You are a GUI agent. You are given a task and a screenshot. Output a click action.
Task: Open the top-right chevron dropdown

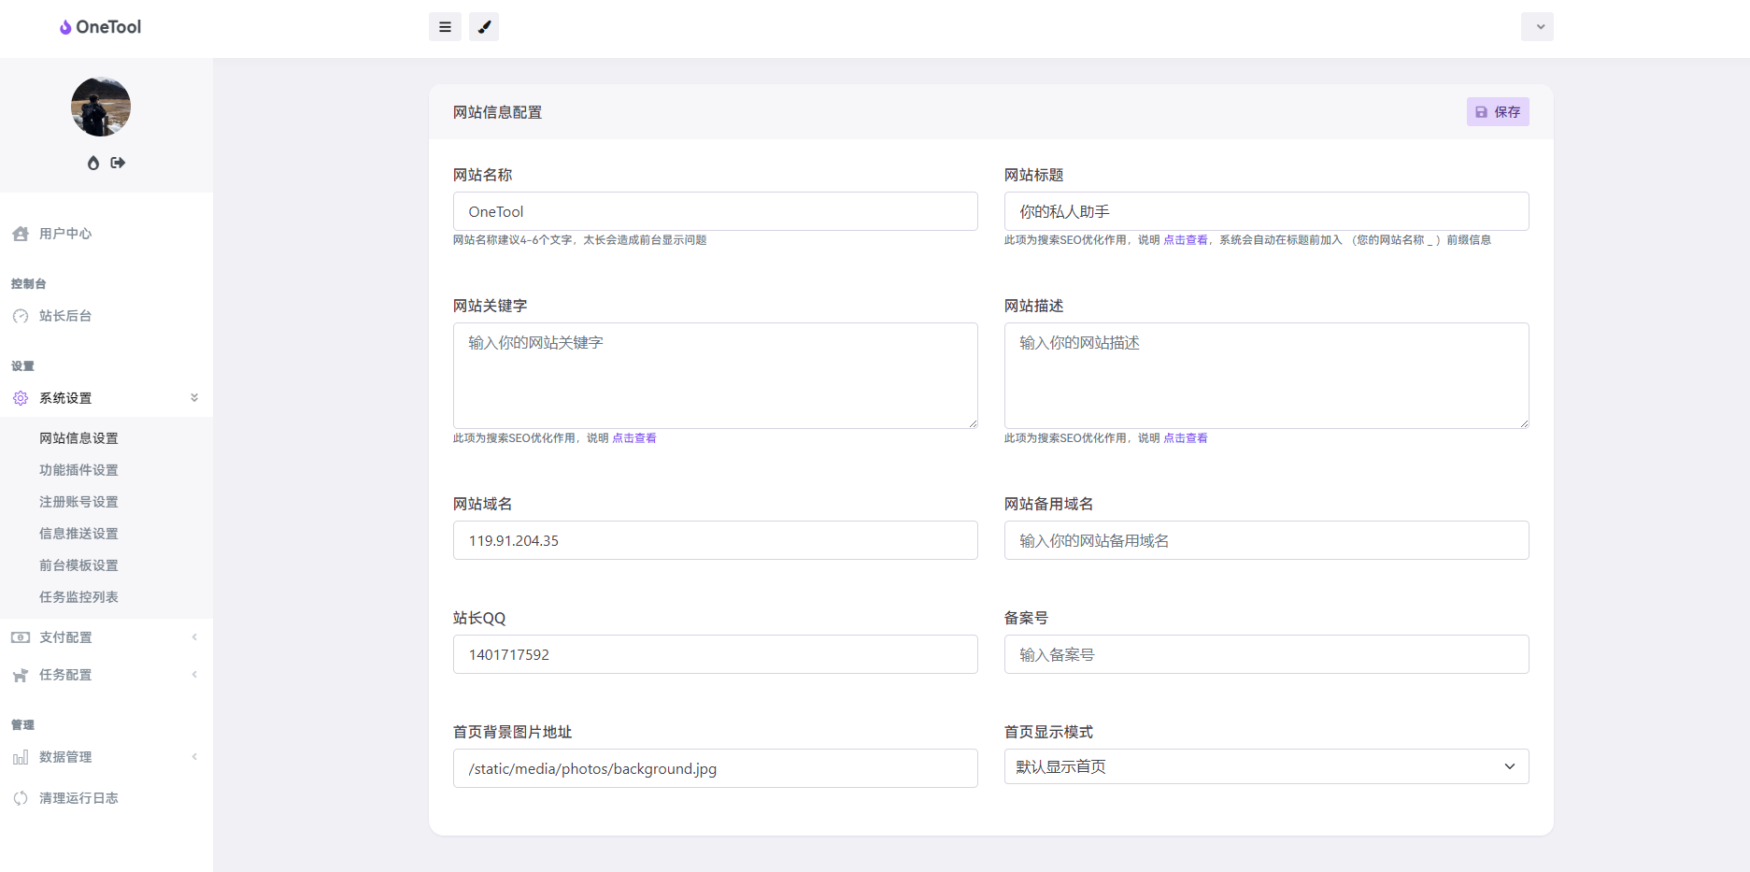click(1537, 27)
